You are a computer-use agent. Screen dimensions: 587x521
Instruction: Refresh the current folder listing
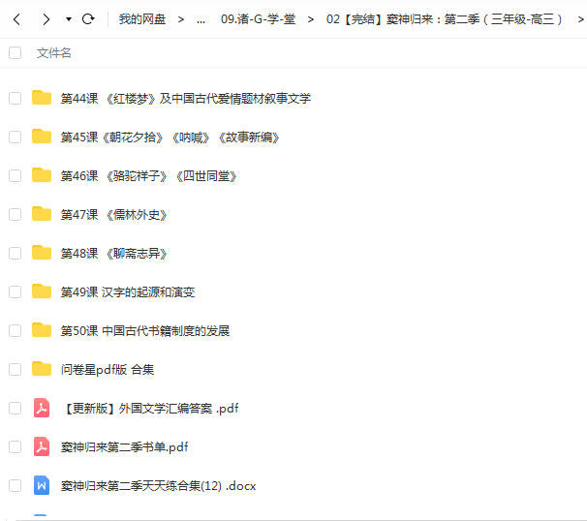(88, 18)
